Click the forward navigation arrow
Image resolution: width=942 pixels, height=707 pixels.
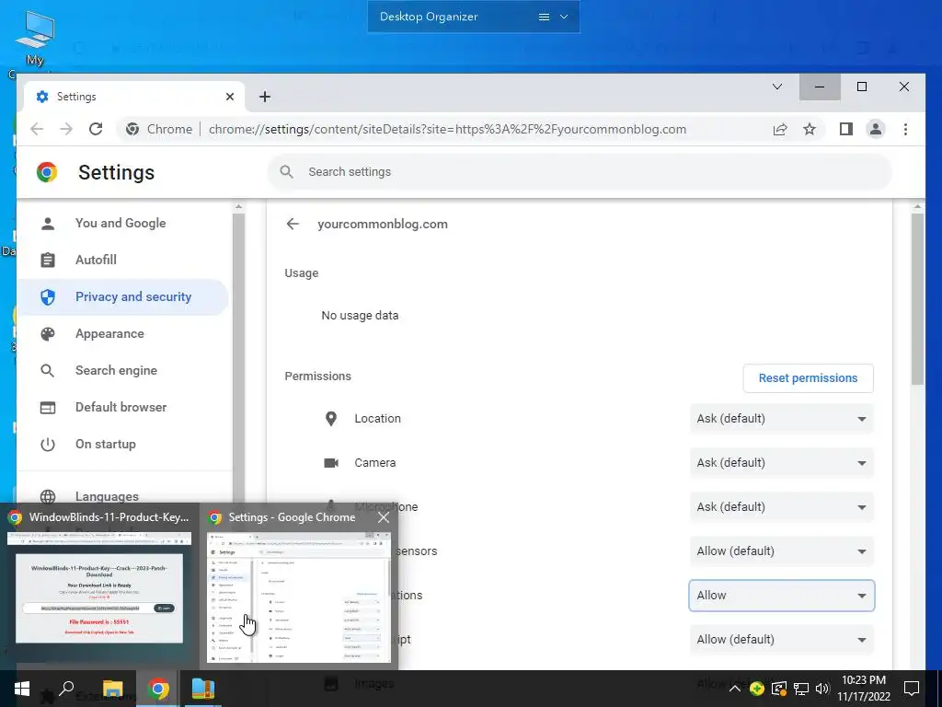pyautogui.click(x=66, y=129)
